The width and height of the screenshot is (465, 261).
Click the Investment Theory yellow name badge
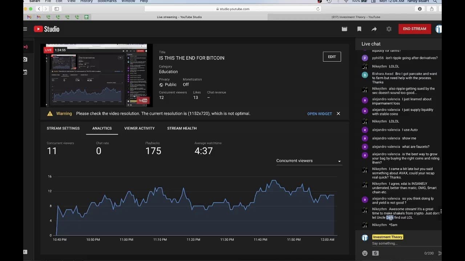388,237
